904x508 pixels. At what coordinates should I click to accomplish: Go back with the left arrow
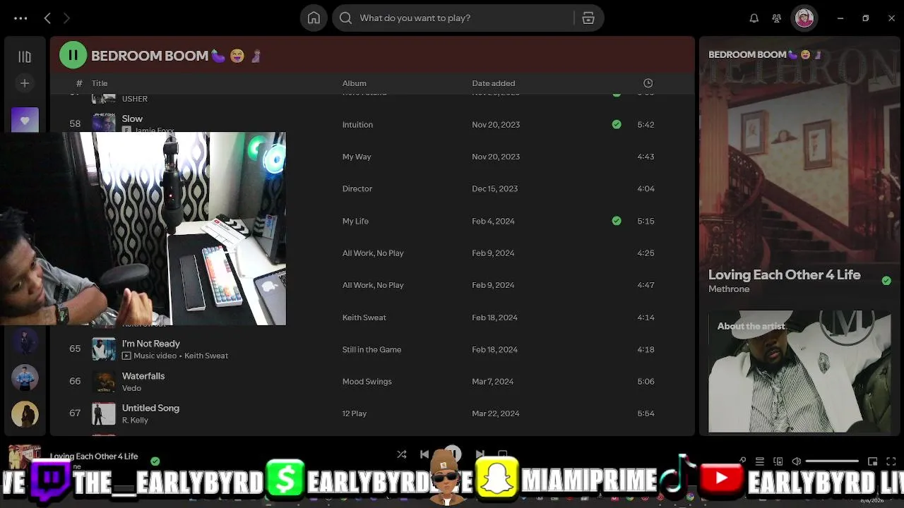point(47,18)
